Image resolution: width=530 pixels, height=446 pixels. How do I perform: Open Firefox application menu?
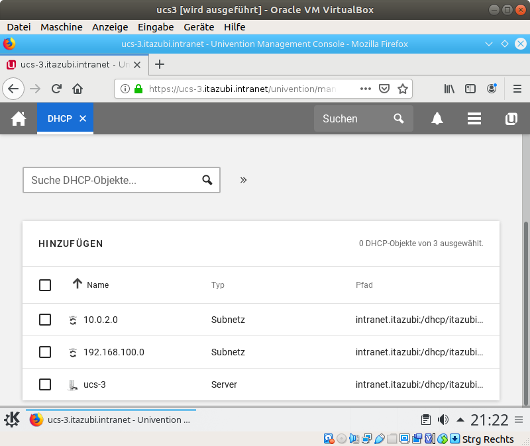(517, 89)
